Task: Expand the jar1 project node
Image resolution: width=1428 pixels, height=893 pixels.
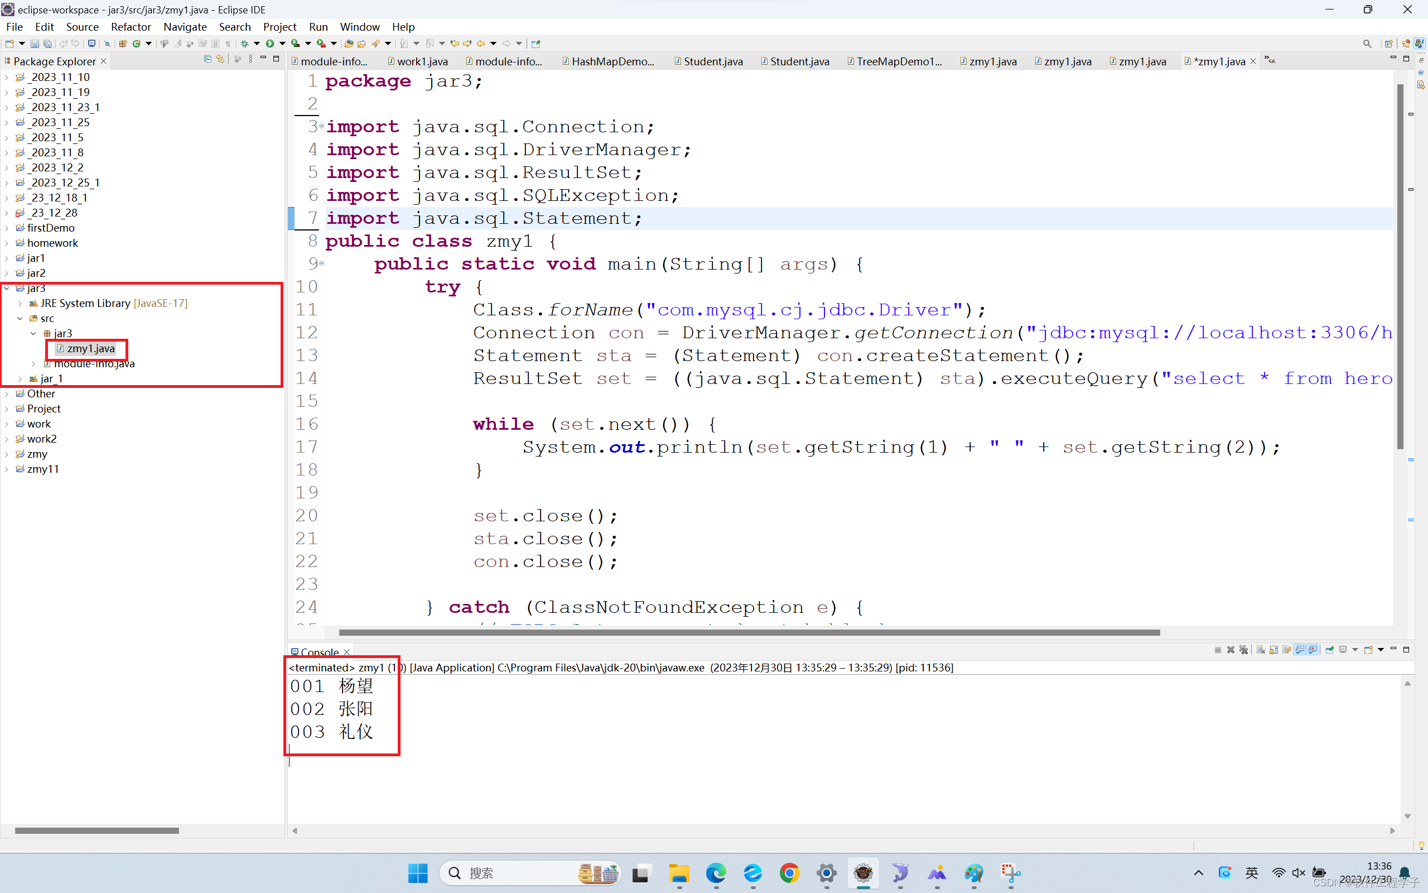Action: [x=7, y=258]
